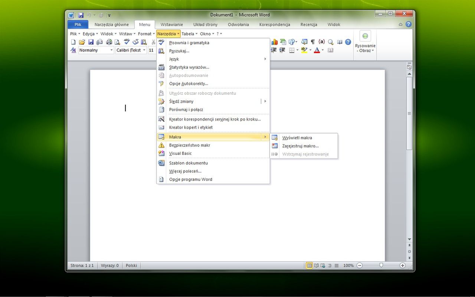Click the zoom slider handle
Viewport: 475px width, 297px height.
(x=381, y=265)
